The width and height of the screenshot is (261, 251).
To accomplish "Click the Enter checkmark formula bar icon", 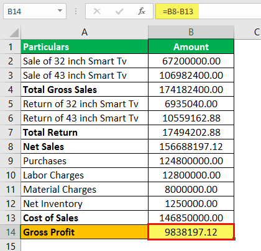I will pos(119,11).
